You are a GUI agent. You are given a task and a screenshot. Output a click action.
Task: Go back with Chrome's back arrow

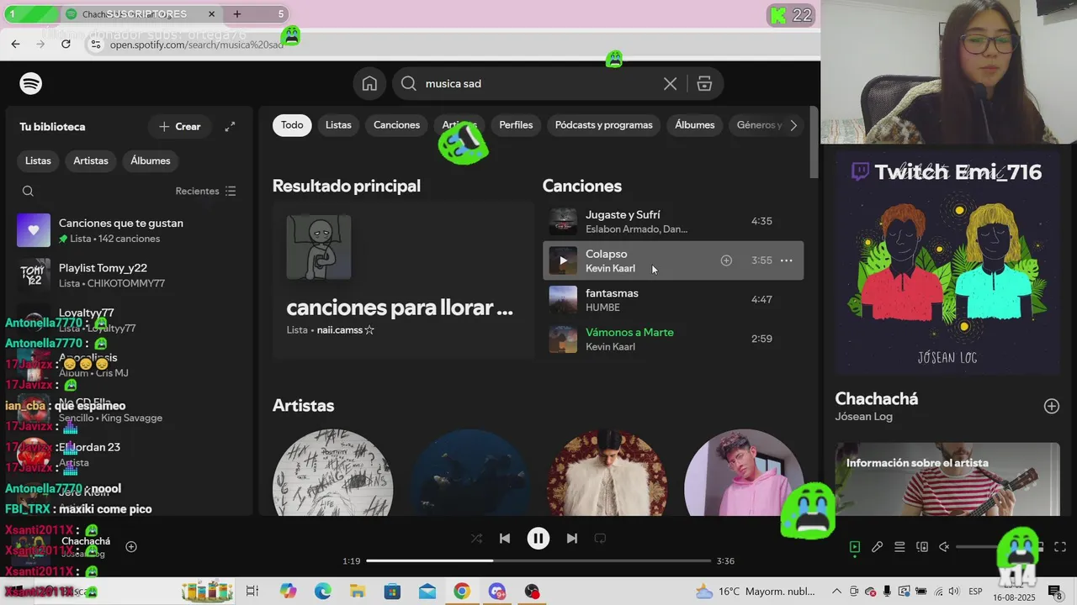[15, 44]
